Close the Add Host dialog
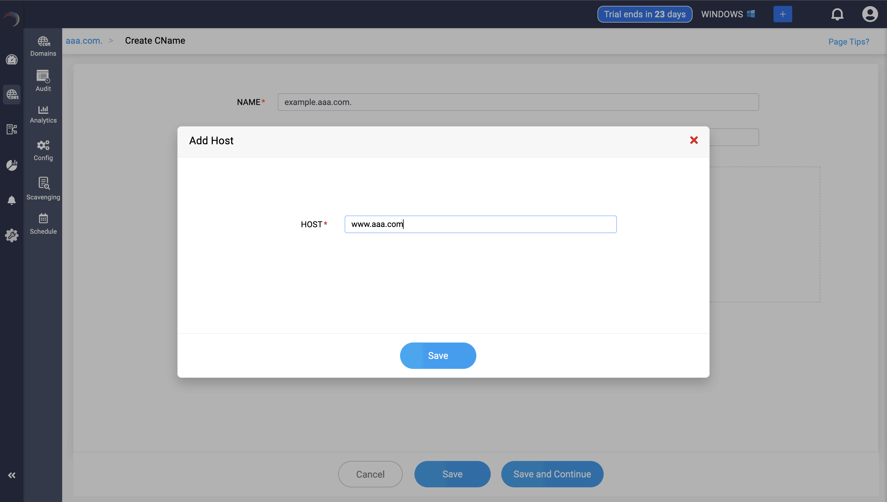 pos(694,140)
